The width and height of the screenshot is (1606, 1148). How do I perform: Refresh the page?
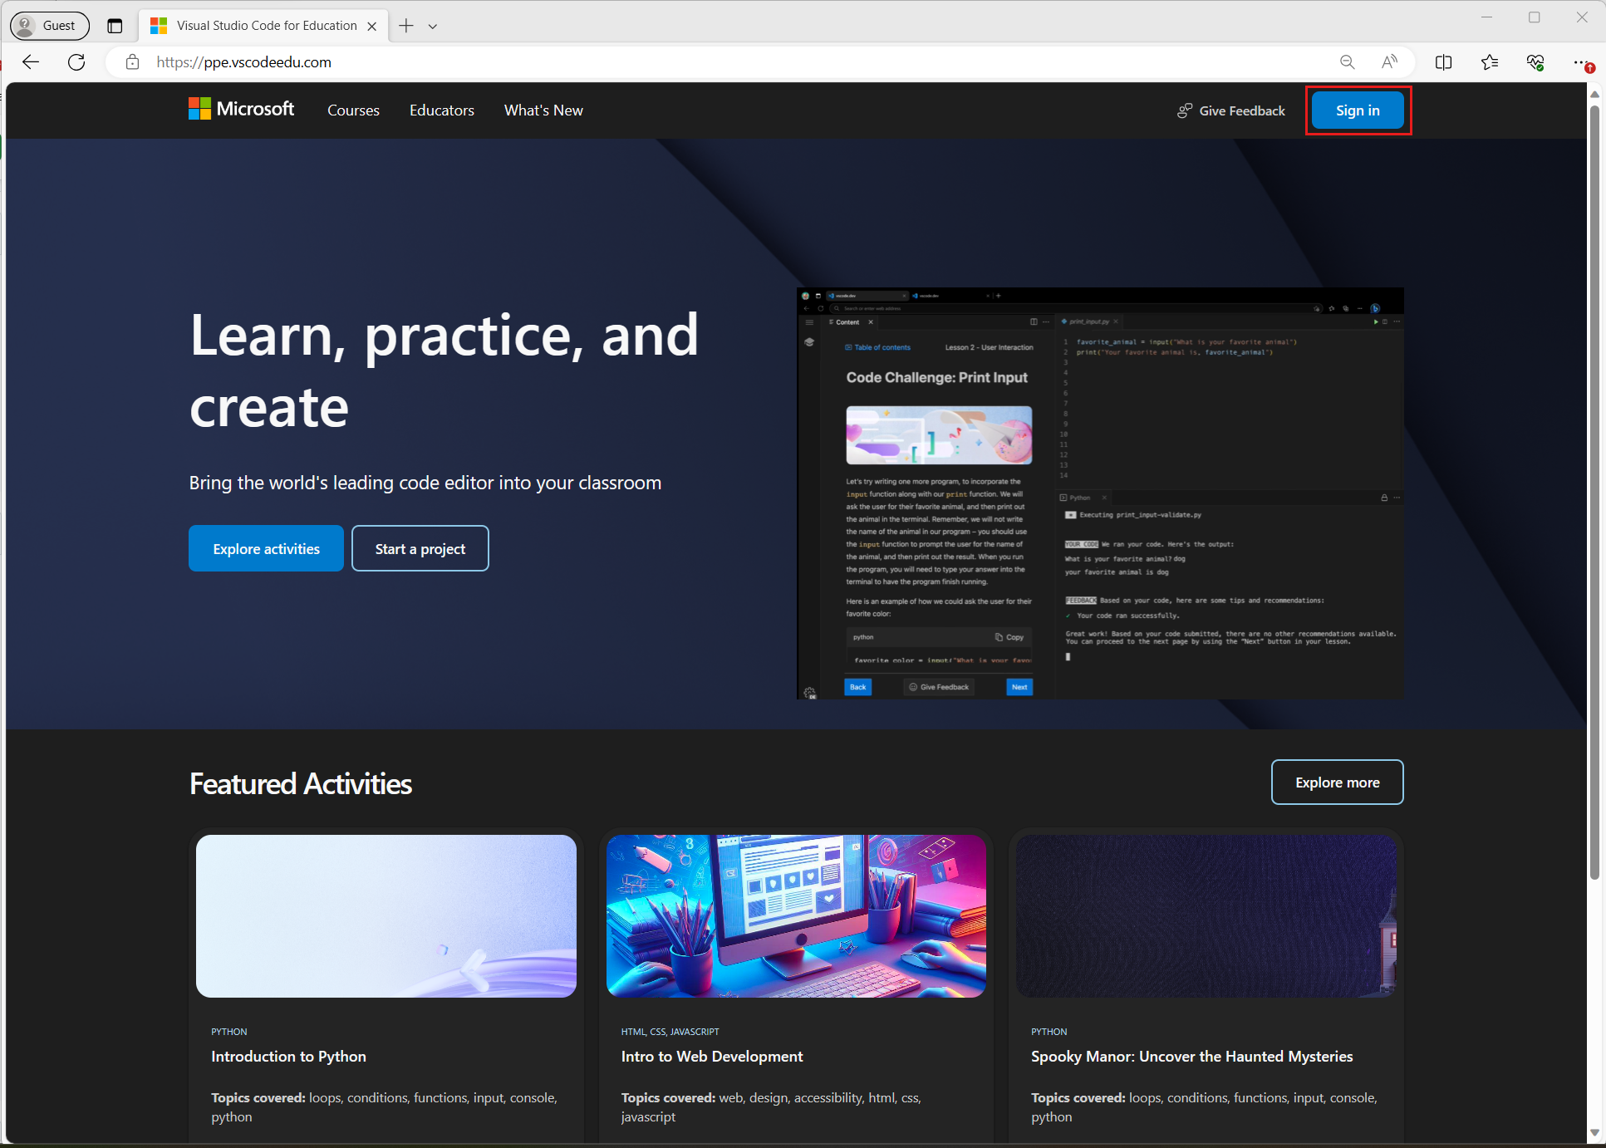(76, 61)
